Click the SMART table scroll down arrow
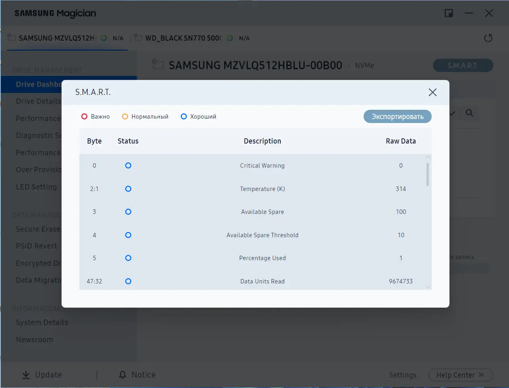Image resolution: width=509 pixels, height=388 pixels. 428,287
